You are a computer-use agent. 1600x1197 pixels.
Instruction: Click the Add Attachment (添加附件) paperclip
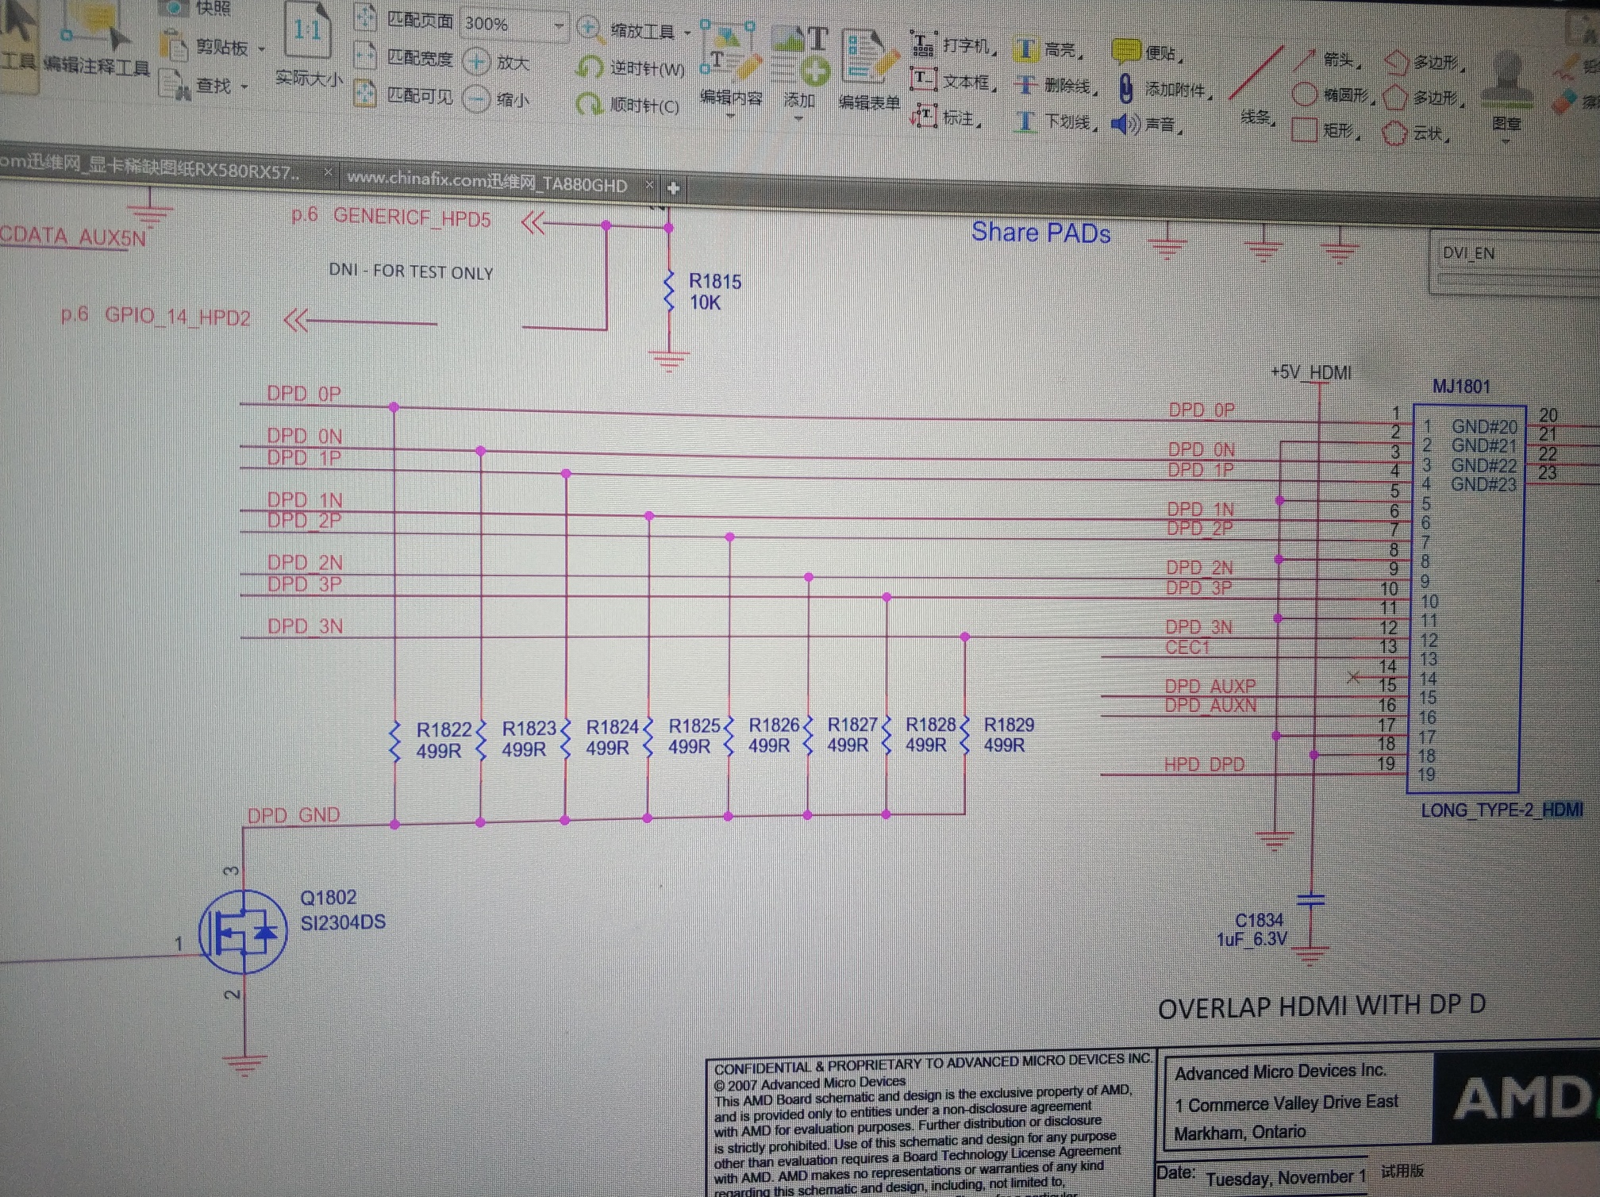tap(1125, 89)
